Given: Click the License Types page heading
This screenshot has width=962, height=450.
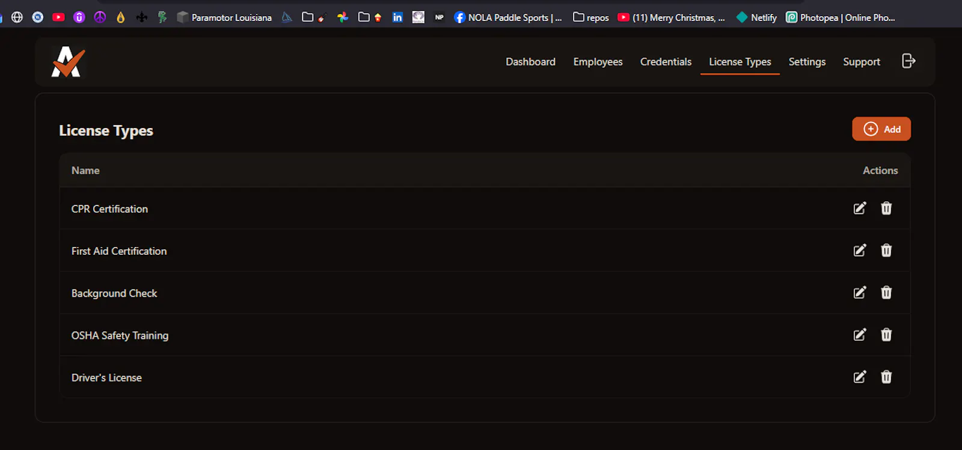Looking at the screenshot, I should coord(106,131).
